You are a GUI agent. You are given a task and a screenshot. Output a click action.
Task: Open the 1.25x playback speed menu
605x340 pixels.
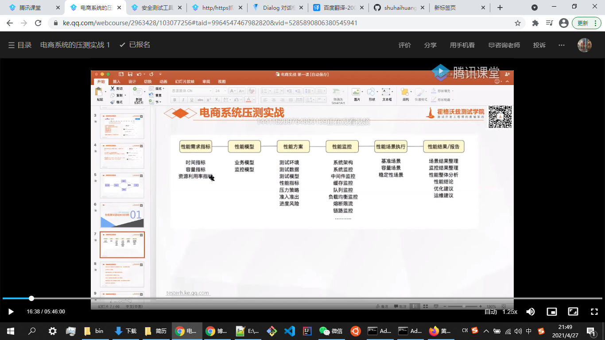tap(510, 312)
